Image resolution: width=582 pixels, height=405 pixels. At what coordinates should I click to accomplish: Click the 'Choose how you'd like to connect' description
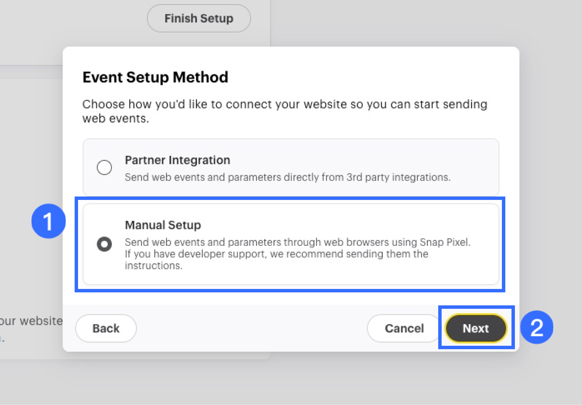[284, 104]
